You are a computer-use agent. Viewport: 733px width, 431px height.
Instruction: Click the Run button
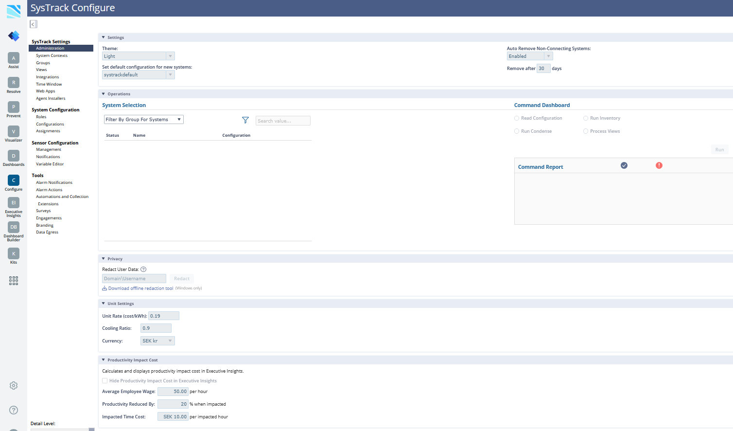719,150
